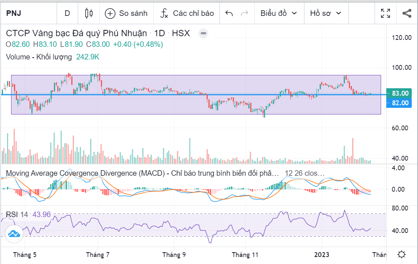Open Các chỉ báo indicators list
Screen dimensions: 418x264
click(188, 13)
